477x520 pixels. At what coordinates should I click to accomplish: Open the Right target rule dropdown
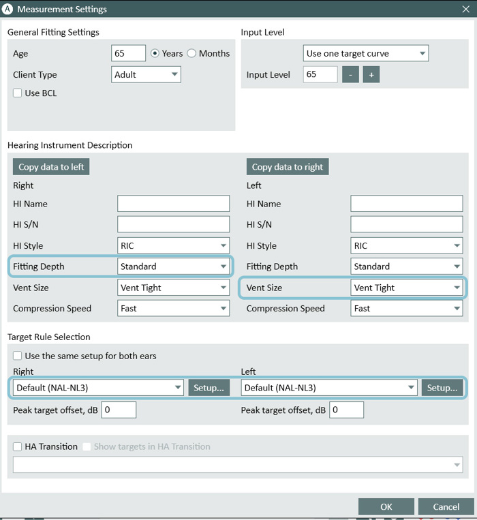point(98,388)
